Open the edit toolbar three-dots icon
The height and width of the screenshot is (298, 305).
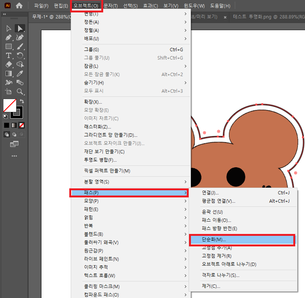tap(14, 156)
